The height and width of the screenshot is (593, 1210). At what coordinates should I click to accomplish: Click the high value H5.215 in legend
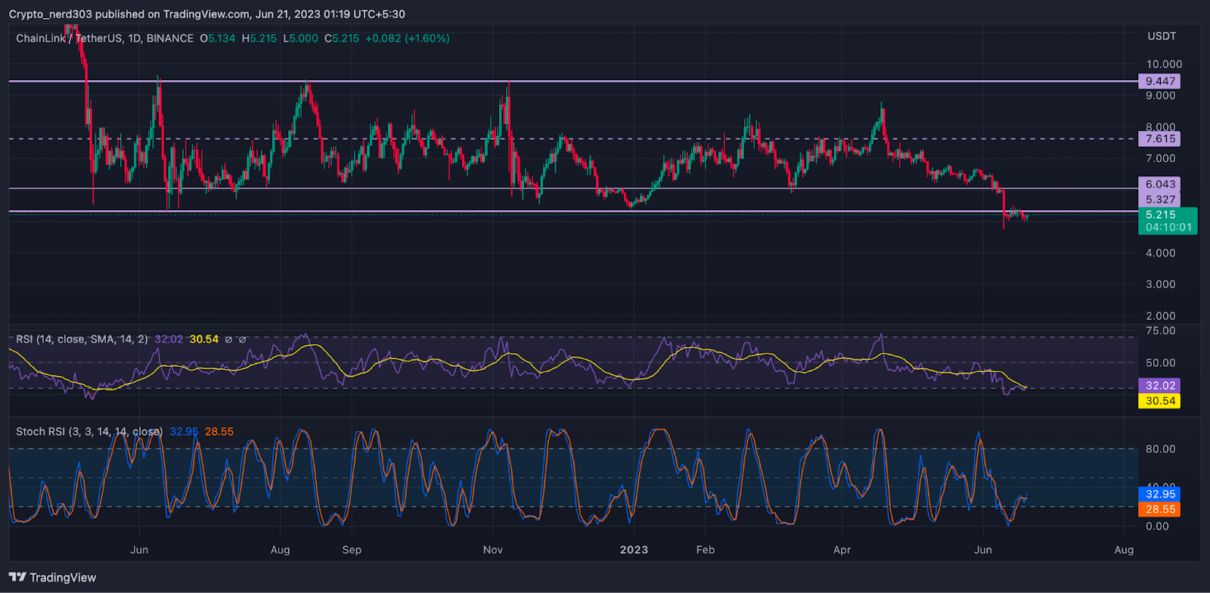pyautogui.click(x=259, y=38)
